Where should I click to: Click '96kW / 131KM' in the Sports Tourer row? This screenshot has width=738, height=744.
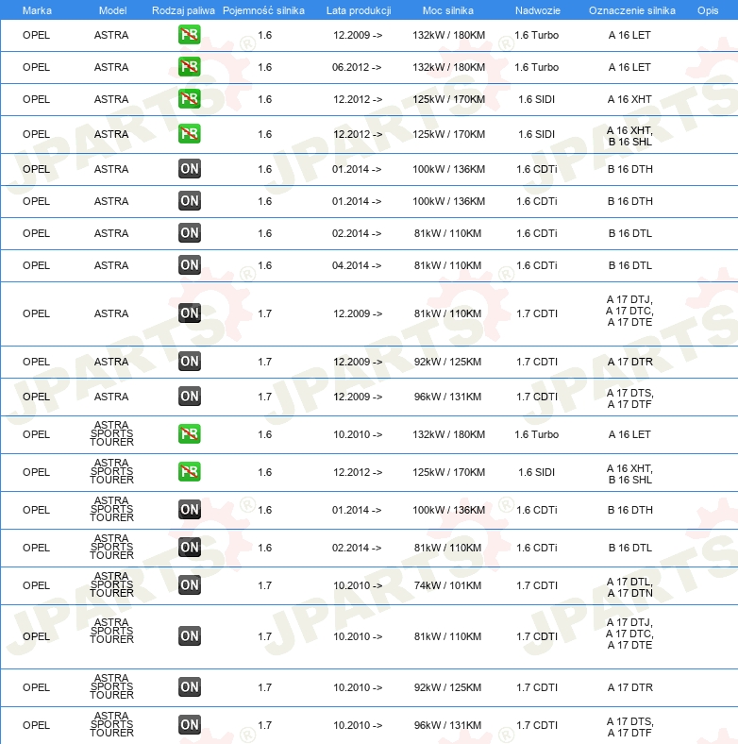pos(447,725)
